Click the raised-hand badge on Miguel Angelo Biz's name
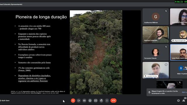The height and width of the screenshot is (105, 187). click(173, 41)
